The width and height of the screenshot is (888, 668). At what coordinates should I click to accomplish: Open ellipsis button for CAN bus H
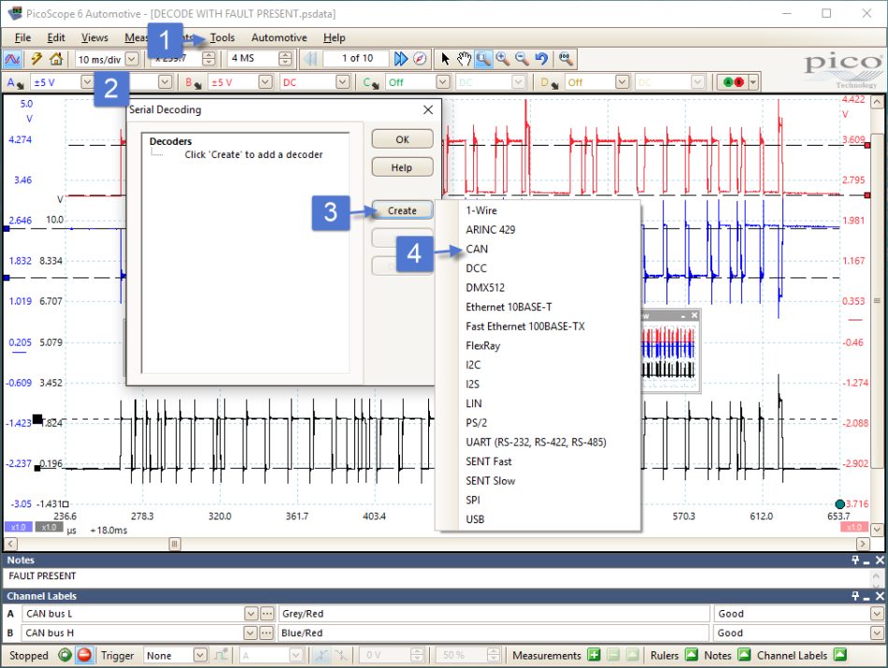coord(267,632)
